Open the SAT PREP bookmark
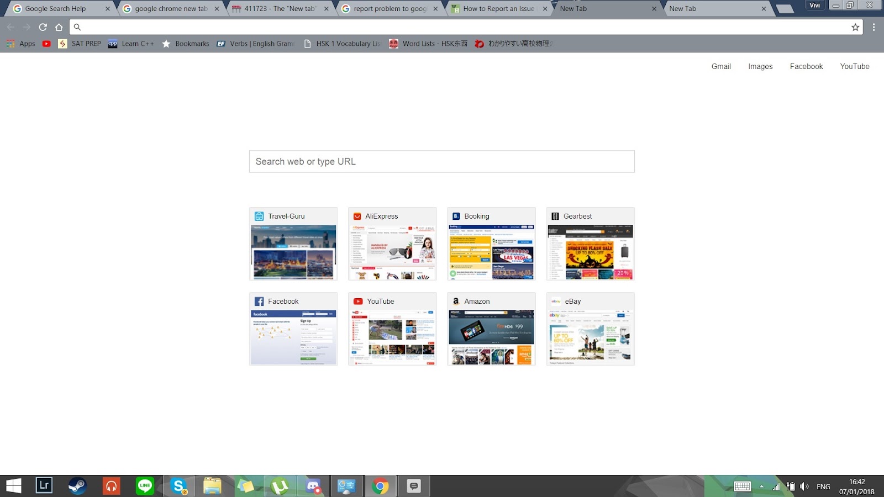 tap(80, 44)
